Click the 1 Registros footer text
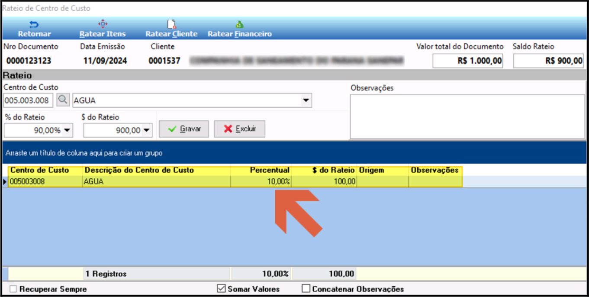 tap(106, 274)
